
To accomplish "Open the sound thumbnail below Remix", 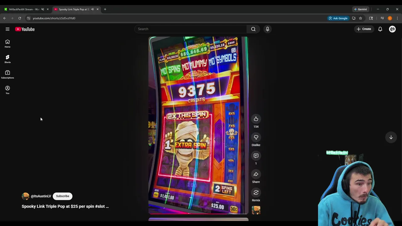I will (256, 210).
